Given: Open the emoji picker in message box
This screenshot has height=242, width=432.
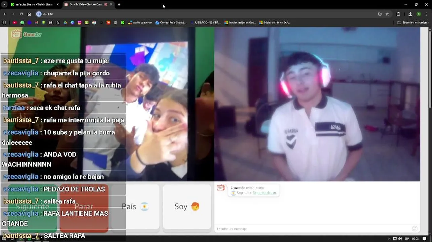Looking at the screenshot, I should click(415, 229).
